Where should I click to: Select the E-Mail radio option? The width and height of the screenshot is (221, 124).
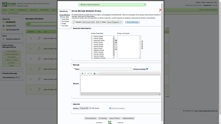(61, 23)
